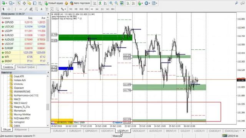Viewport: 246px width, 138px height.
Task: Enable chart shift
Action: [133, 3]
